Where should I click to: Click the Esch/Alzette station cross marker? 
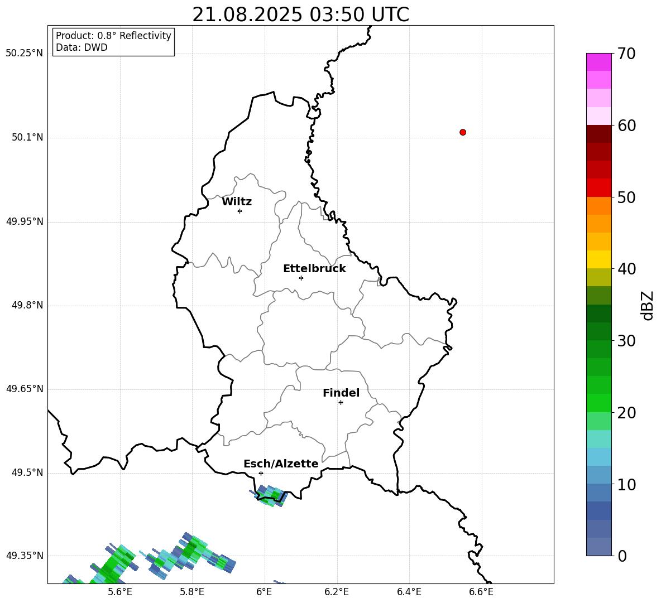(261, 473)
